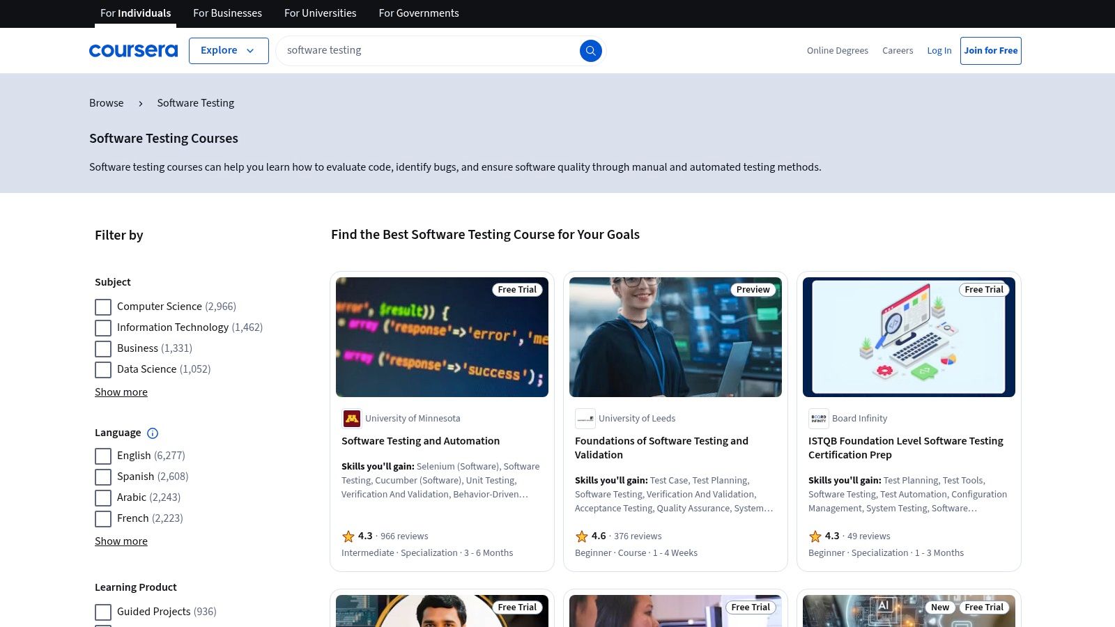Tick the French language checkbox
This screenshot has width=1115, height=627.
[x=103, y=519]
